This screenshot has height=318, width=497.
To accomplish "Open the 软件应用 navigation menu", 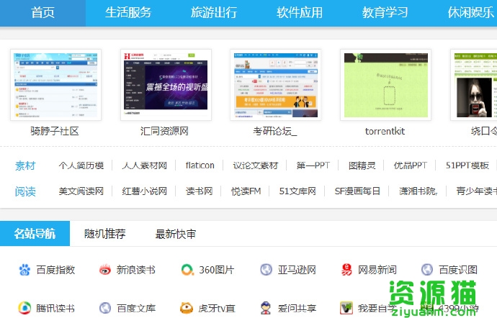I will click(x=300, y=13).
